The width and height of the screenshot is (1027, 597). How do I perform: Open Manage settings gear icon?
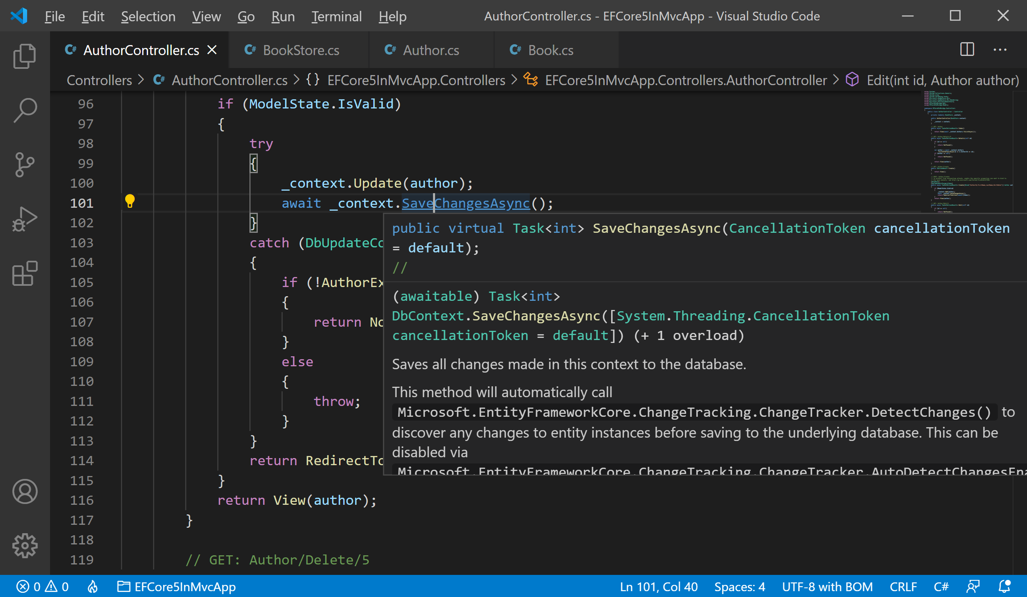(x=25, y=545)
